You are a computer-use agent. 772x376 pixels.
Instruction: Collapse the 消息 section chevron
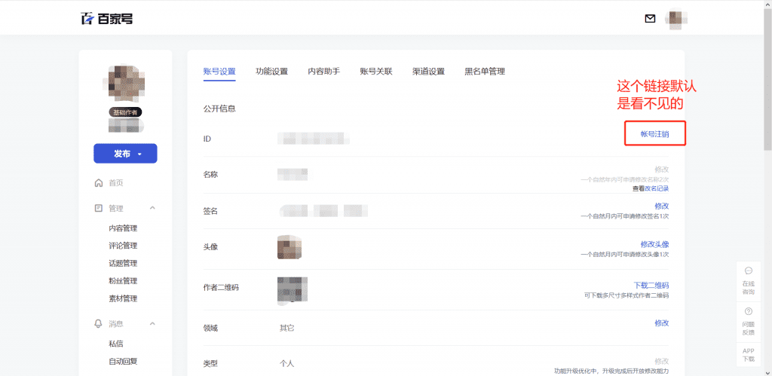pos(152,324)
